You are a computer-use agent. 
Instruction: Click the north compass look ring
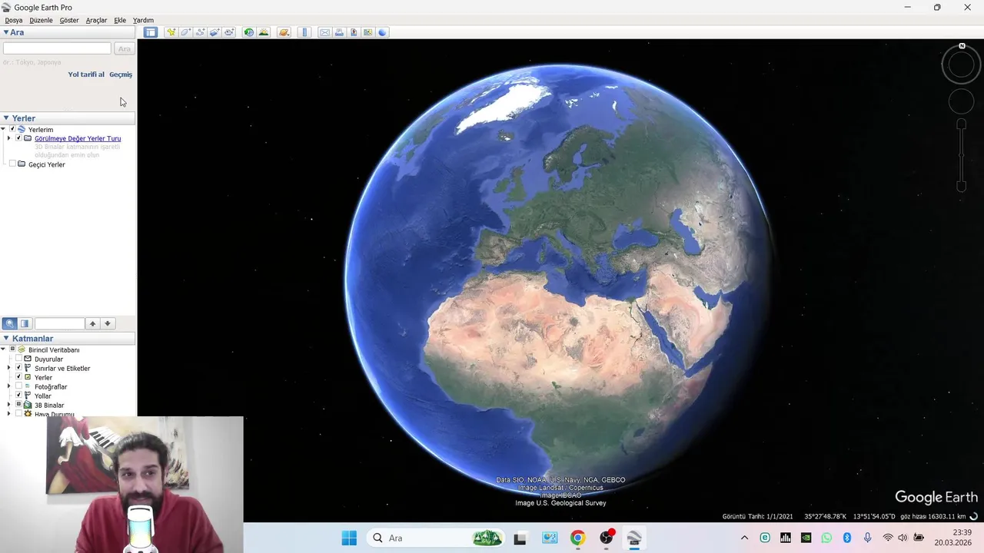click(961, 65)
